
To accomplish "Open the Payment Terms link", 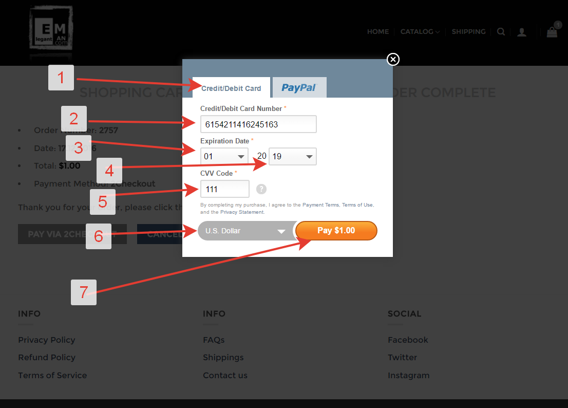I will pos(320,205).
